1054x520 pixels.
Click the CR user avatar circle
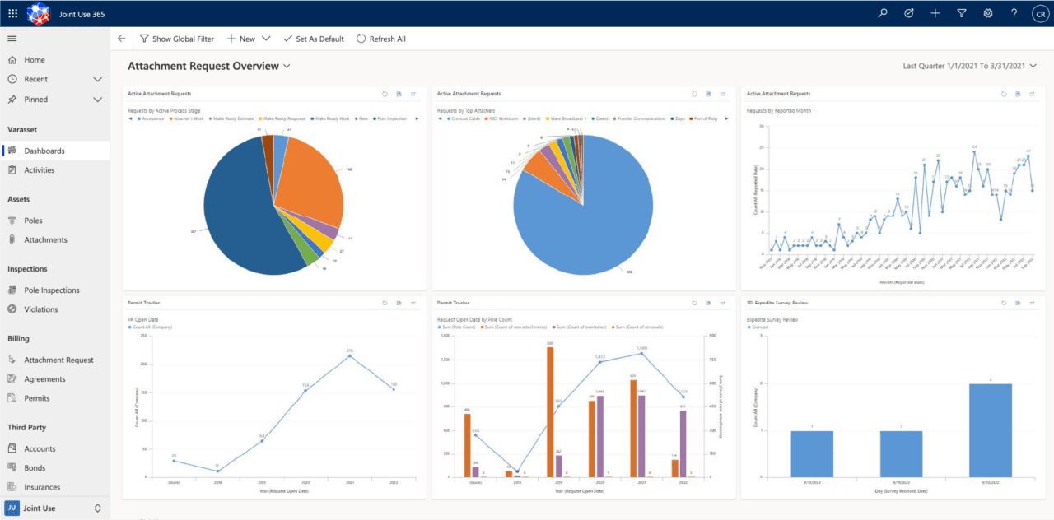point(1040,13)
